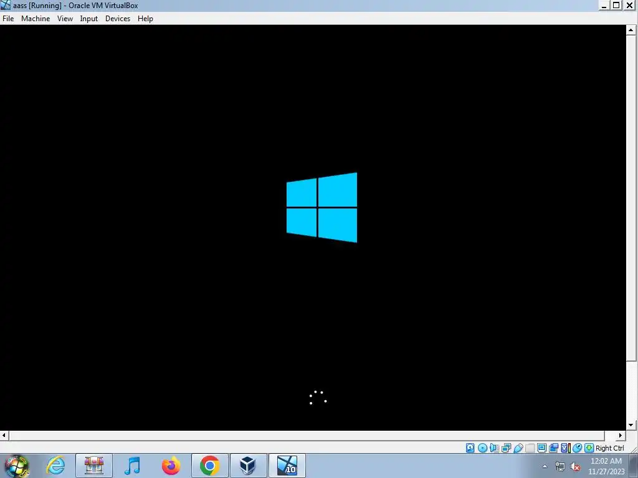This screenshot has height=478, width=638.
Task: Open the View menu
Action: (65, 19)
